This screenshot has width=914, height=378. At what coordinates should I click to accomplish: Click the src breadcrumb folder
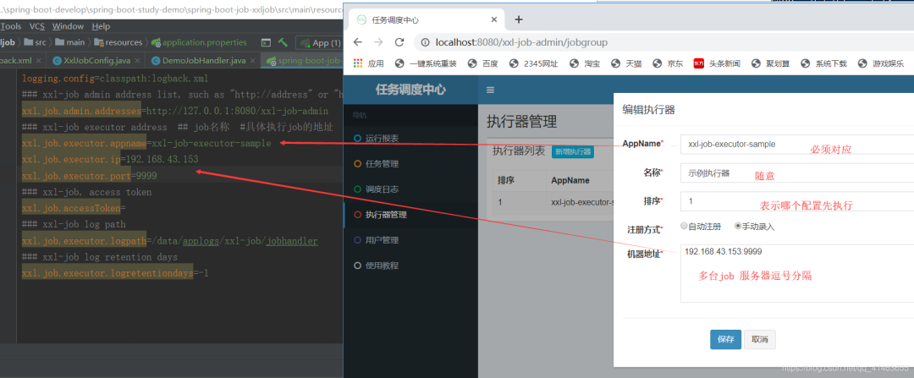pos(35,42)
